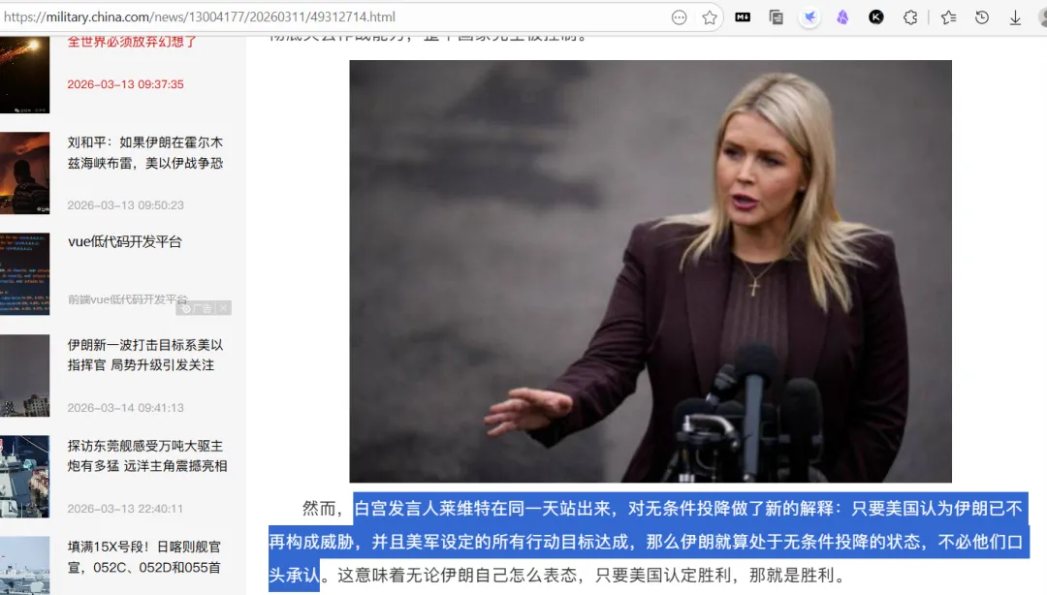The height and width of the screenshot is (595, 1047).
Task: Open the purple gem extension icon
Action: tap(843, 16)
